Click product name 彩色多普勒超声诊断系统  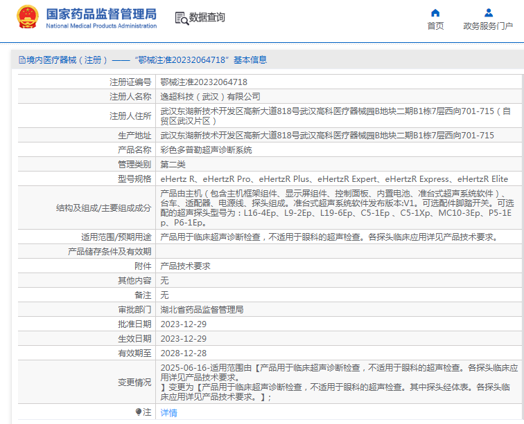(x=207, y=149)
